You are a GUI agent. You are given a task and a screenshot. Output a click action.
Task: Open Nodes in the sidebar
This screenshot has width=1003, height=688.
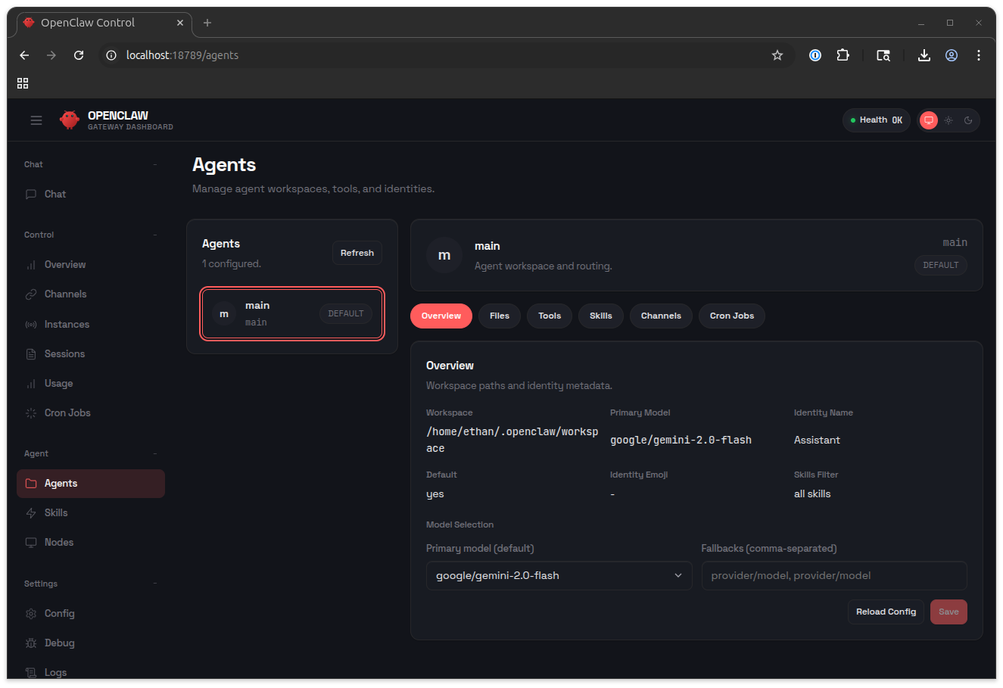pos(59,542)
